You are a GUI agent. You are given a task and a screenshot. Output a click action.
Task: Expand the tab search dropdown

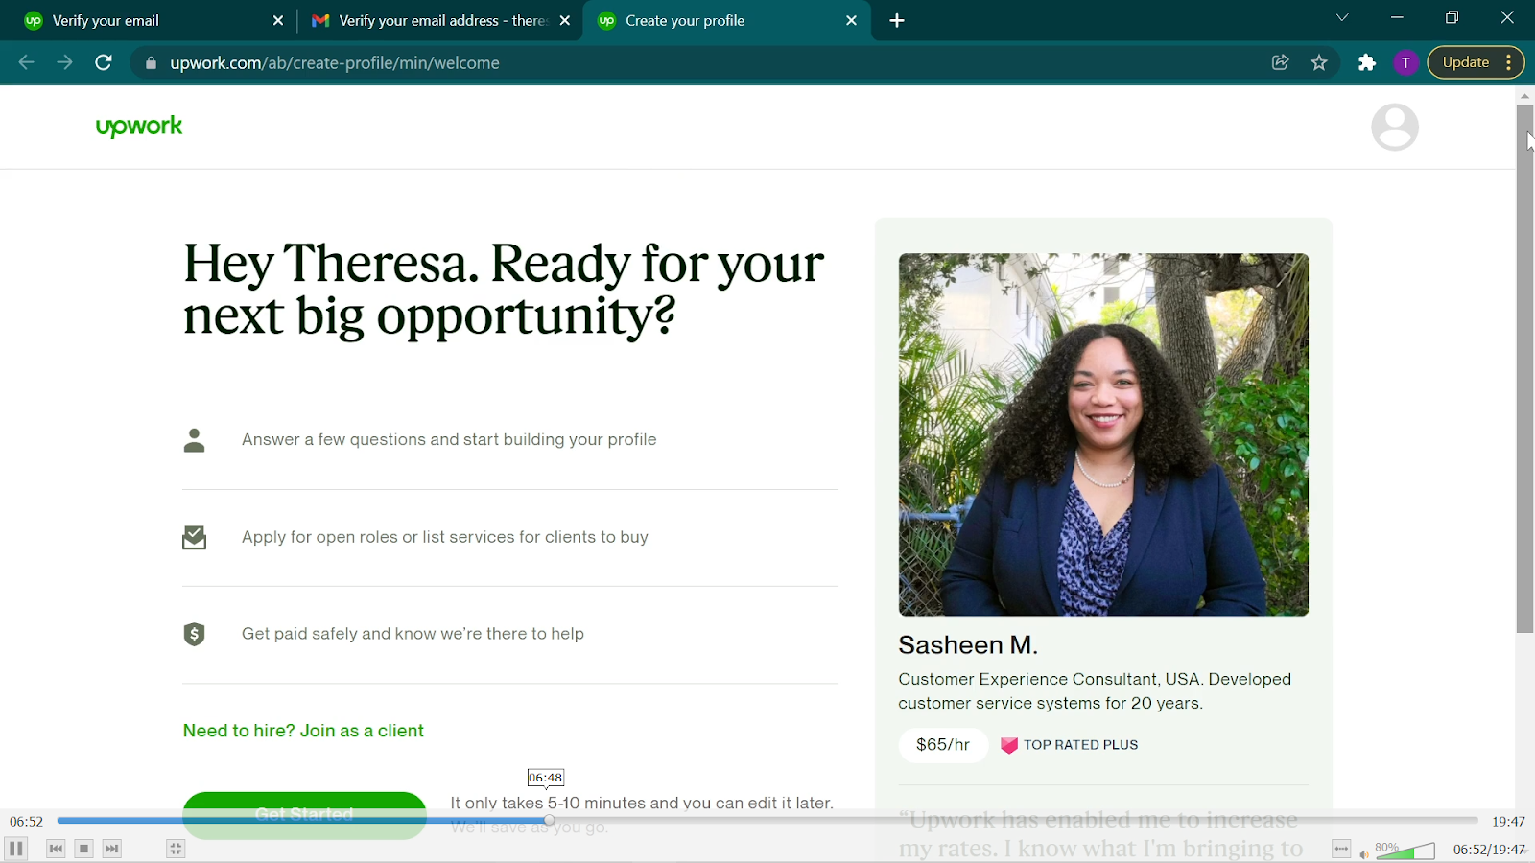click(x=1342, y=18)
